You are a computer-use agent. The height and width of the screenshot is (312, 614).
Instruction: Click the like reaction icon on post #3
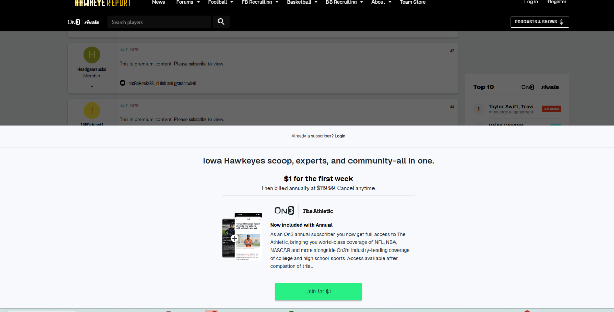coord(123,83)
